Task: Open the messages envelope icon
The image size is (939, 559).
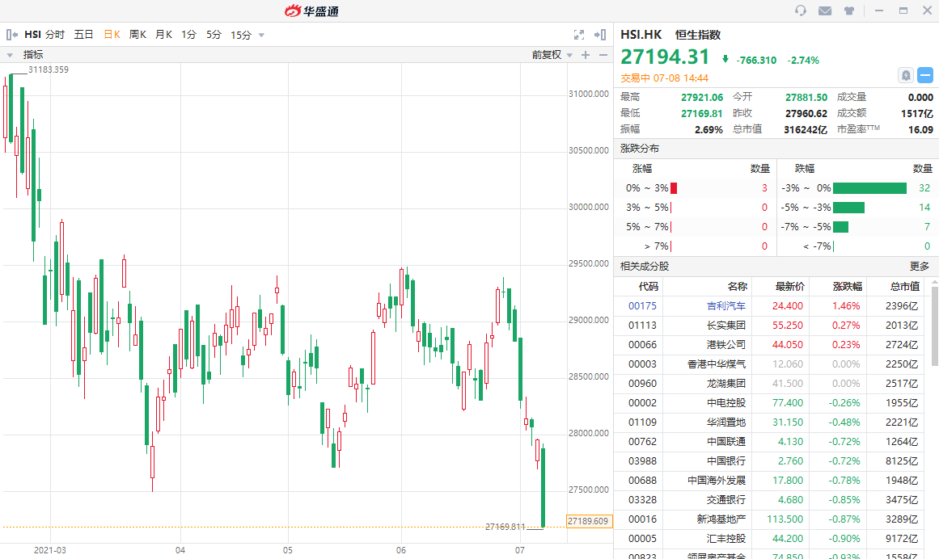Action: (825, 11)
